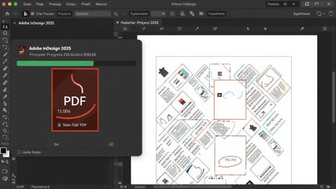Click the rotate tool in the left toolbar
Screen dimensions: 336x189
[x=5, y=117]
